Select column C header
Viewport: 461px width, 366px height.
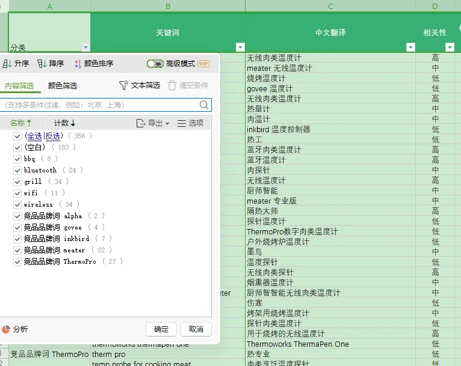[330, 6]
